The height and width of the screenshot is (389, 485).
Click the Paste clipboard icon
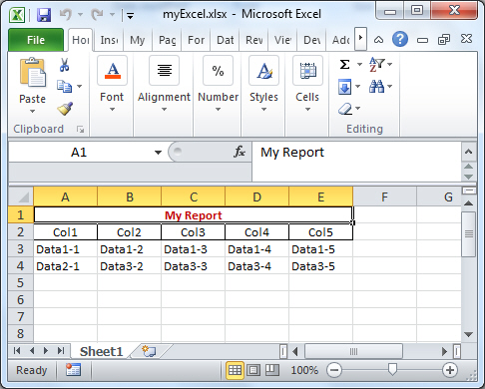pyautogui.click(x=32, y=72)
